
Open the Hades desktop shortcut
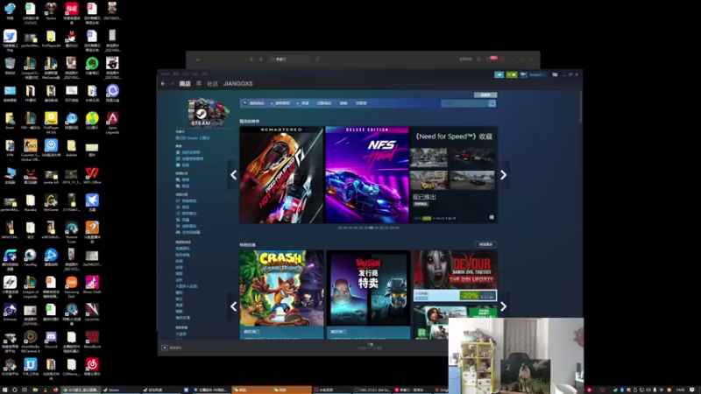point(51,11)
